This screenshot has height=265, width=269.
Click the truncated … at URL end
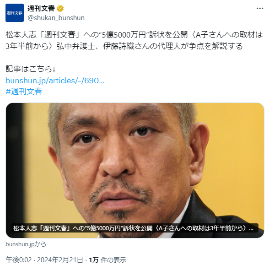[x=102, y=81]
